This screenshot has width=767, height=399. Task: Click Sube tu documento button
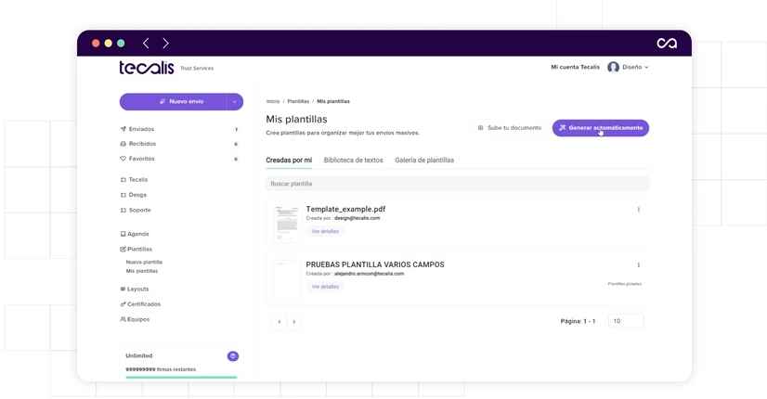(x=510, y=128)
